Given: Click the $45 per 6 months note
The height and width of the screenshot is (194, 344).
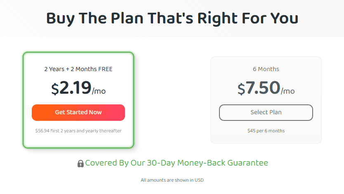Looking at the screenshot, I should pyautogui.click(x=266, y=131).
